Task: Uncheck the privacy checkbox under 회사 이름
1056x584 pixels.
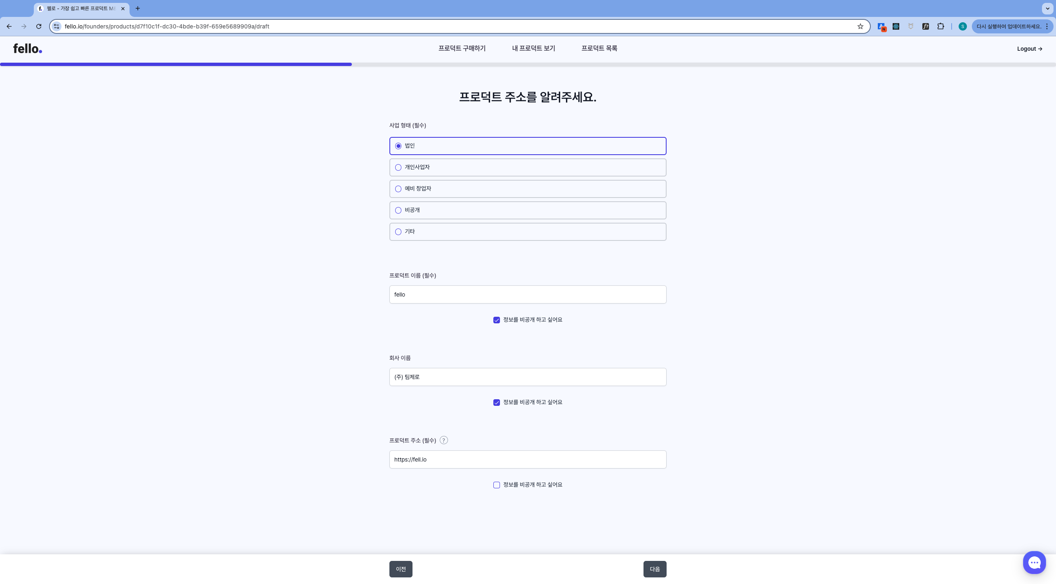Action: (497, 403)
